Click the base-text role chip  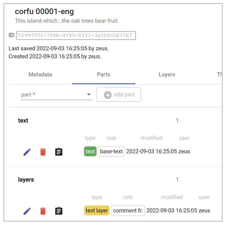(x=111, y=151)
